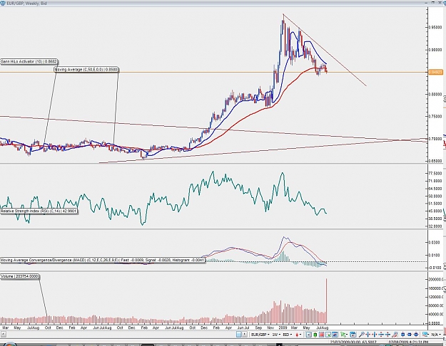Select the descending trendline from the 2009 peak

[x=325, y=50]
